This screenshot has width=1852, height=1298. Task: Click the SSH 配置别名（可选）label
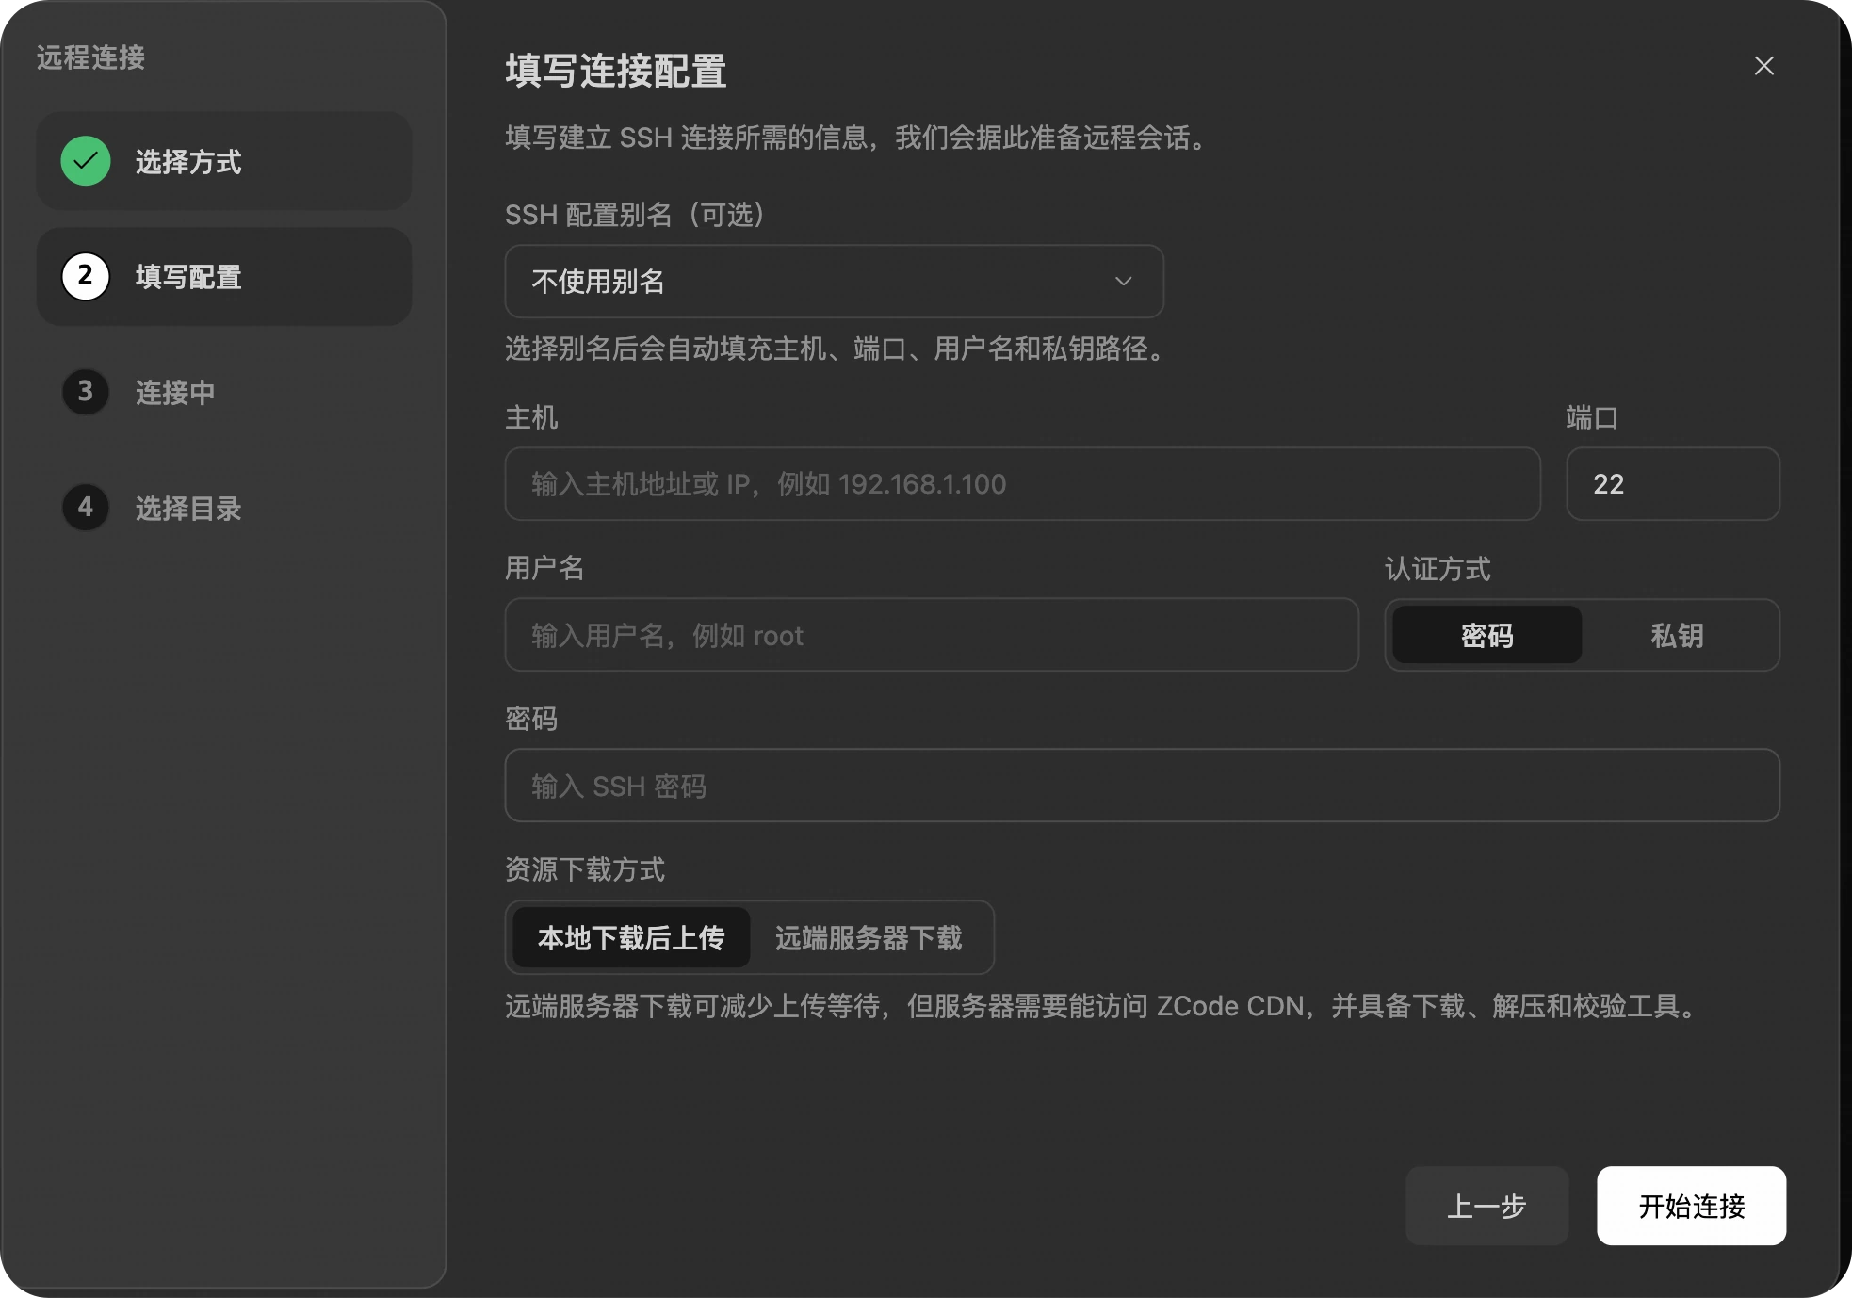point(636,214)
